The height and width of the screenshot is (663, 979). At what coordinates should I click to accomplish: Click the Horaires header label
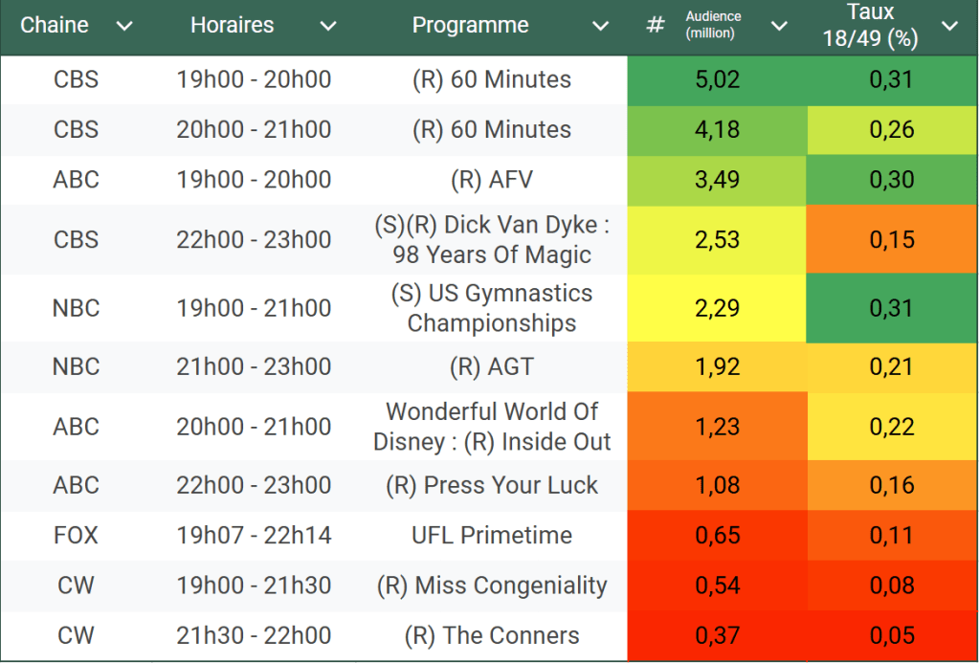point(233,26)
